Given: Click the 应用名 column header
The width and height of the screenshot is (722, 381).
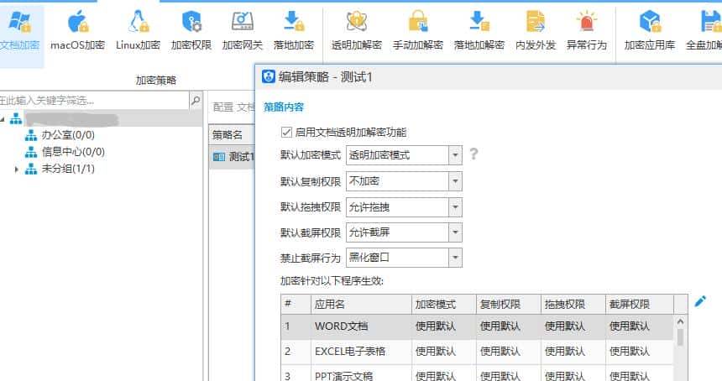Looking at the screenshot, I should coord(360,304).
